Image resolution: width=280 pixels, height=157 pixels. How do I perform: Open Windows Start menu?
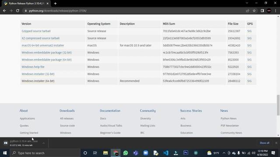click(x=5, y=153)
